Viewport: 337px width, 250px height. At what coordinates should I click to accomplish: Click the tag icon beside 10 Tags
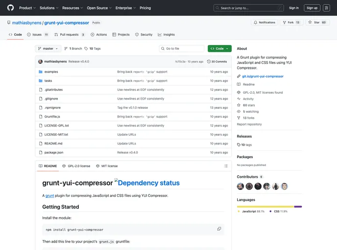click(x=86, y=49)
